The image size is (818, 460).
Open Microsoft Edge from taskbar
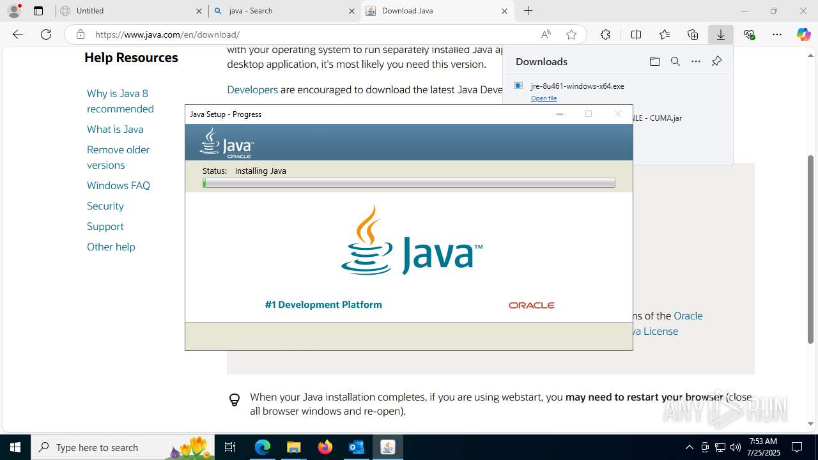point(263,447)
